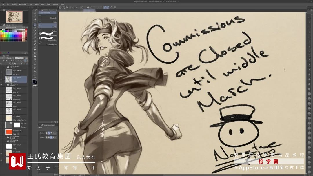
Task: Expand the Folder 2 layer group
Action: pyautogui.click(x=6, y=85)
